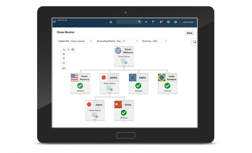Image resolution: width=252 pixels, height=153 pixels.
Task: Click the JAPAC close status icon
Action: [109, 88]
